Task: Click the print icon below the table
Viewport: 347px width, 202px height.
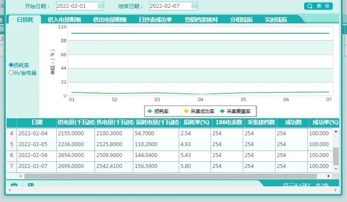Action: click(14, 185)
